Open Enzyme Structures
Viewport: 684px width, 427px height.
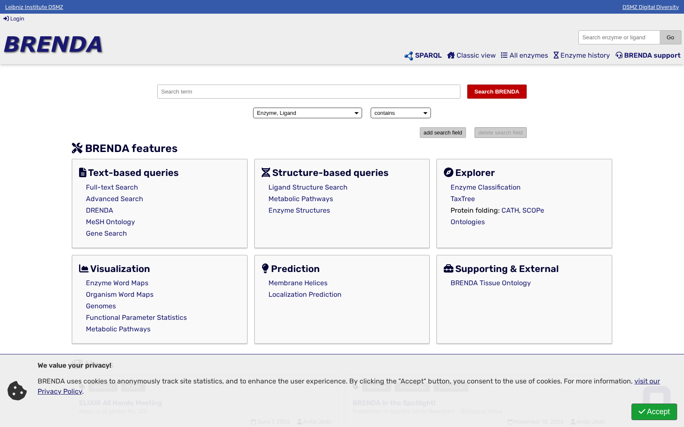[x=299, y=211]
